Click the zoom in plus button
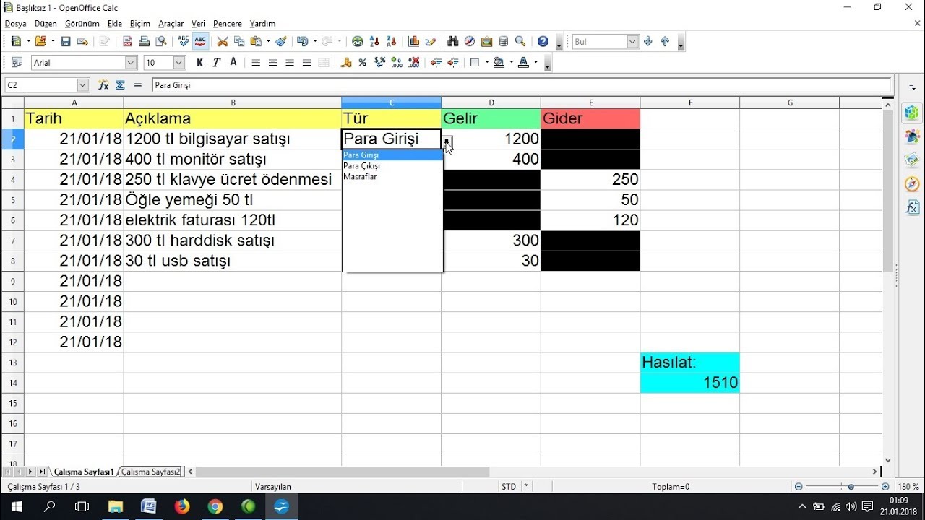This screenshot has height=520, width=925. click(x=885, y=487)
